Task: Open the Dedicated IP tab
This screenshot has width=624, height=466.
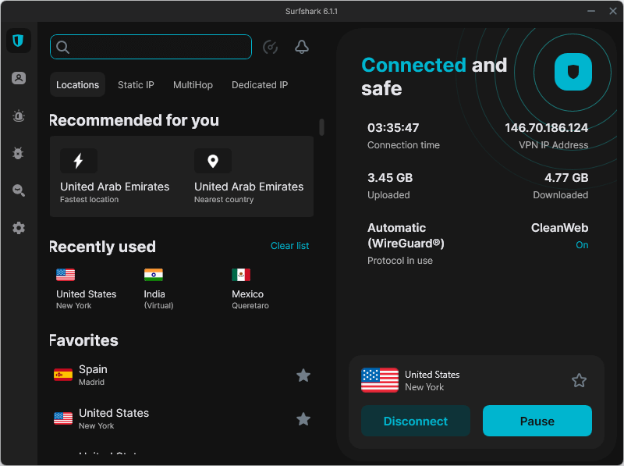Action: 260,84
